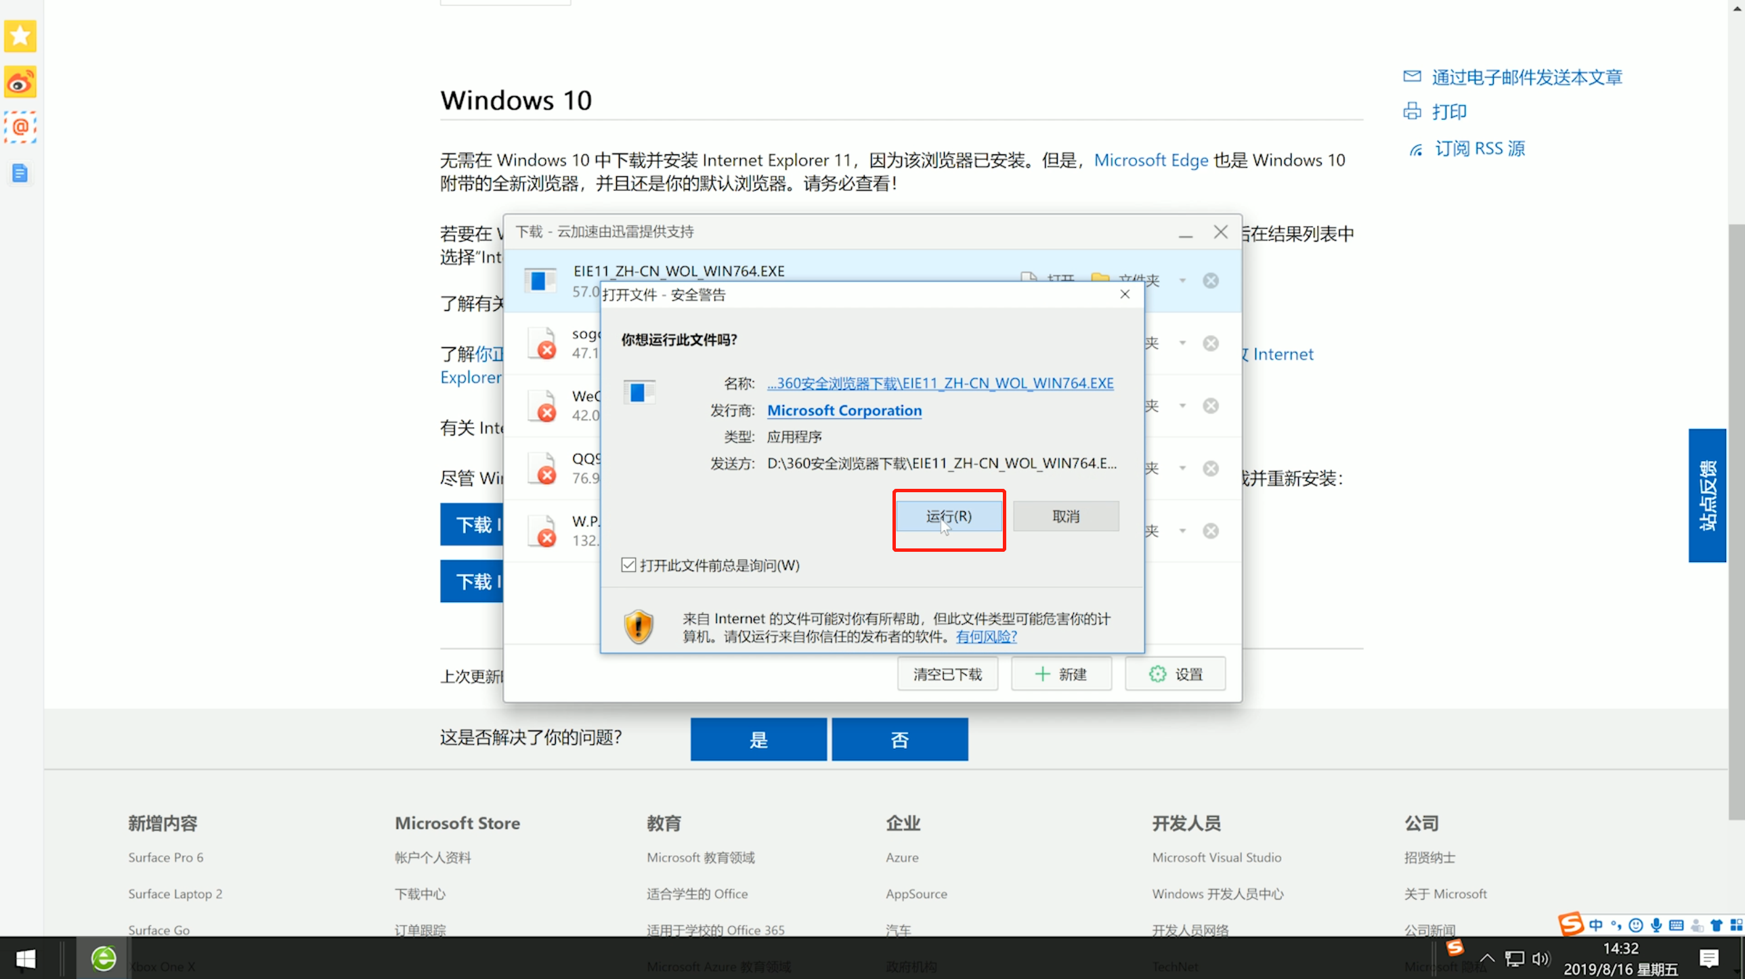This screenshot has width=1745, height=979.
Task: Click the Sogou IME soft keyboard icon
Action: coord(1677,925)
